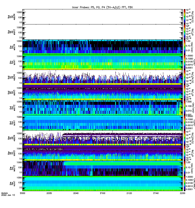Select the the fff 32 scm3 spectrogram
This screenshot has height=208, width=195.
click(x=102, y=153)
